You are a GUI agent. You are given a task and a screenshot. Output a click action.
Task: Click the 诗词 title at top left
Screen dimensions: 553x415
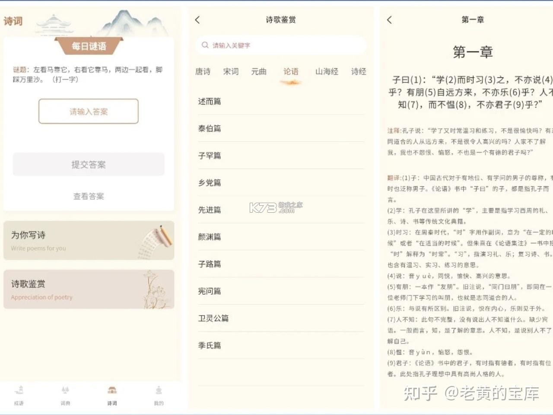[13, 21]
